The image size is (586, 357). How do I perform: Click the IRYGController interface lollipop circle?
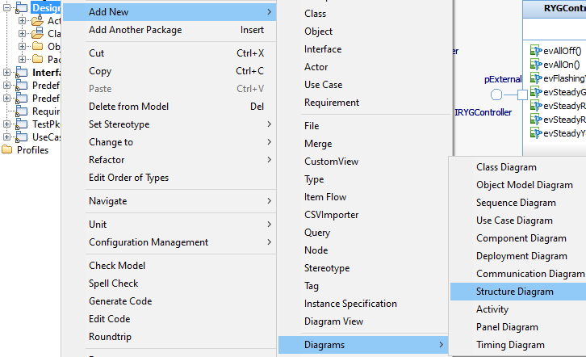pos(496,95)
